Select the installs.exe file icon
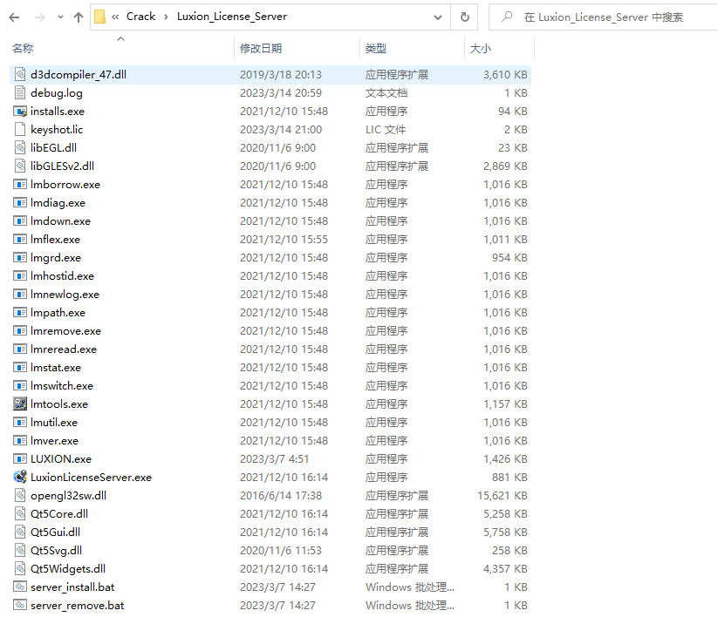Image resolution: width=718 pixels, height=624 pixels. coord(21,111)
